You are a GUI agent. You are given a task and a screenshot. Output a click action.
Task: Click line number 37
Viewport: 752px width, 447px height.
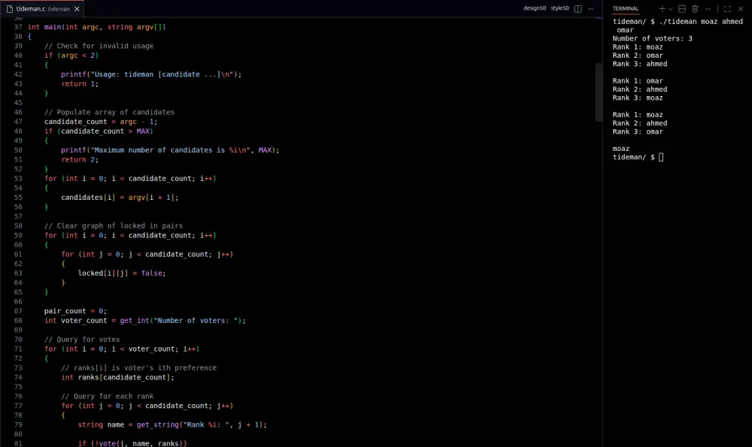pos(18,27)
